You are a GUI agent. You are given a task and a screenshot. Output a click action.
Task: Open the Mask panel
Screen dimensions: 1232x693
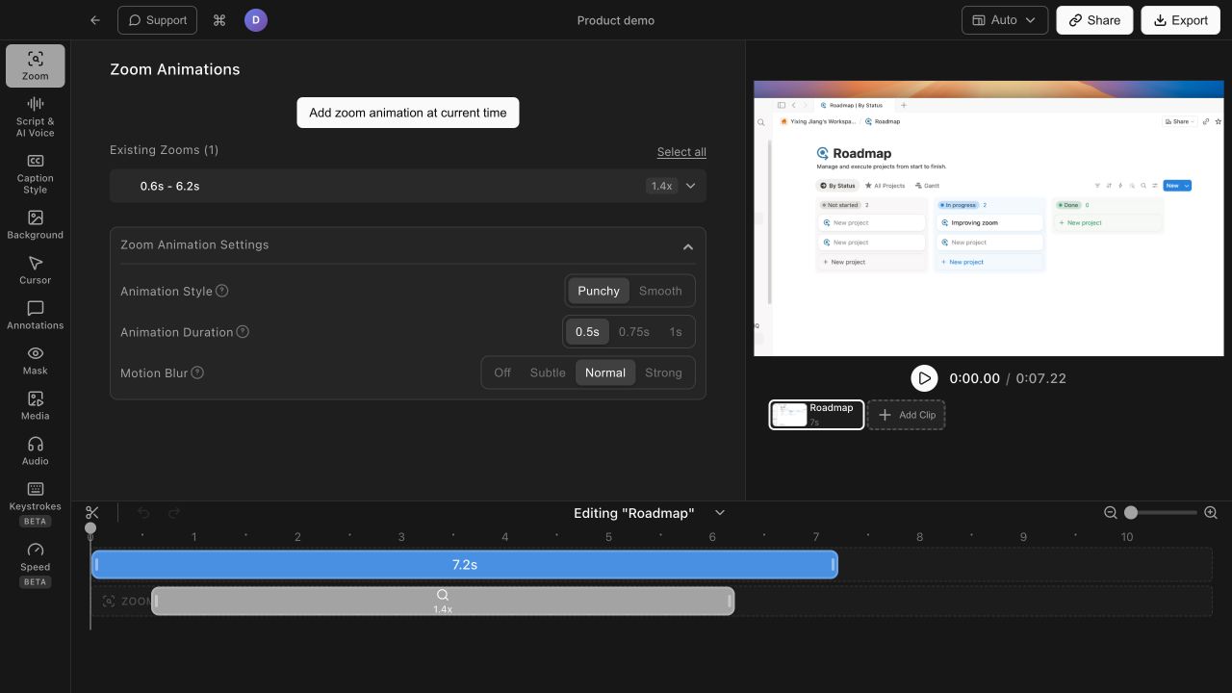[35, 360]
